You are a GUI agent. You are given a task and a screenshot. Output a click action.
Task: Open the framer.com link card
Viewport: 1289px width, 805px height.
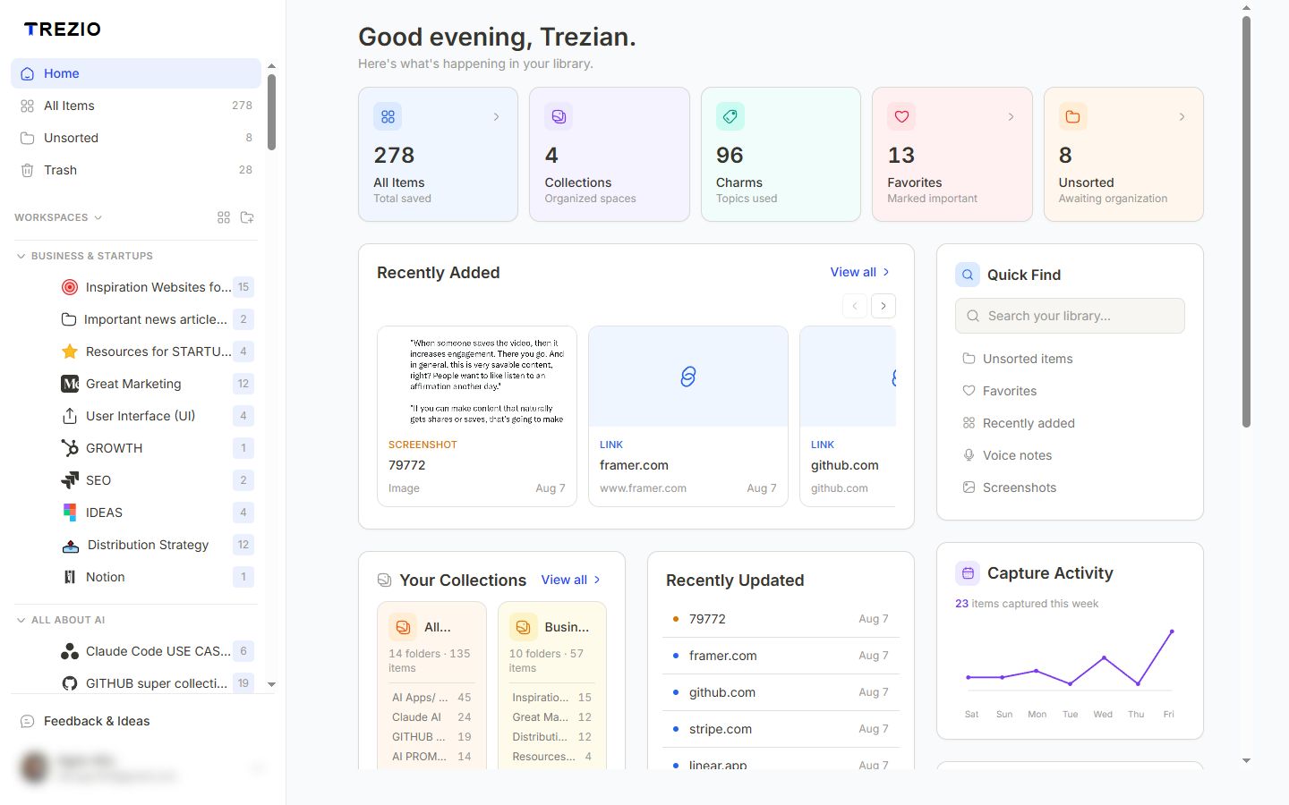tap(688, 416)
